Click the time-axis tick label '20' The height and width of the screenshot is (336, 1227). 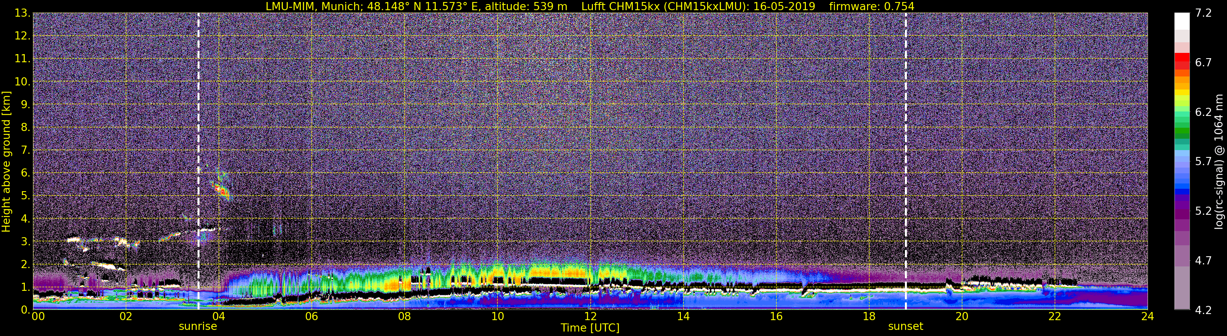pyautogui.click(x=962, y=316)
